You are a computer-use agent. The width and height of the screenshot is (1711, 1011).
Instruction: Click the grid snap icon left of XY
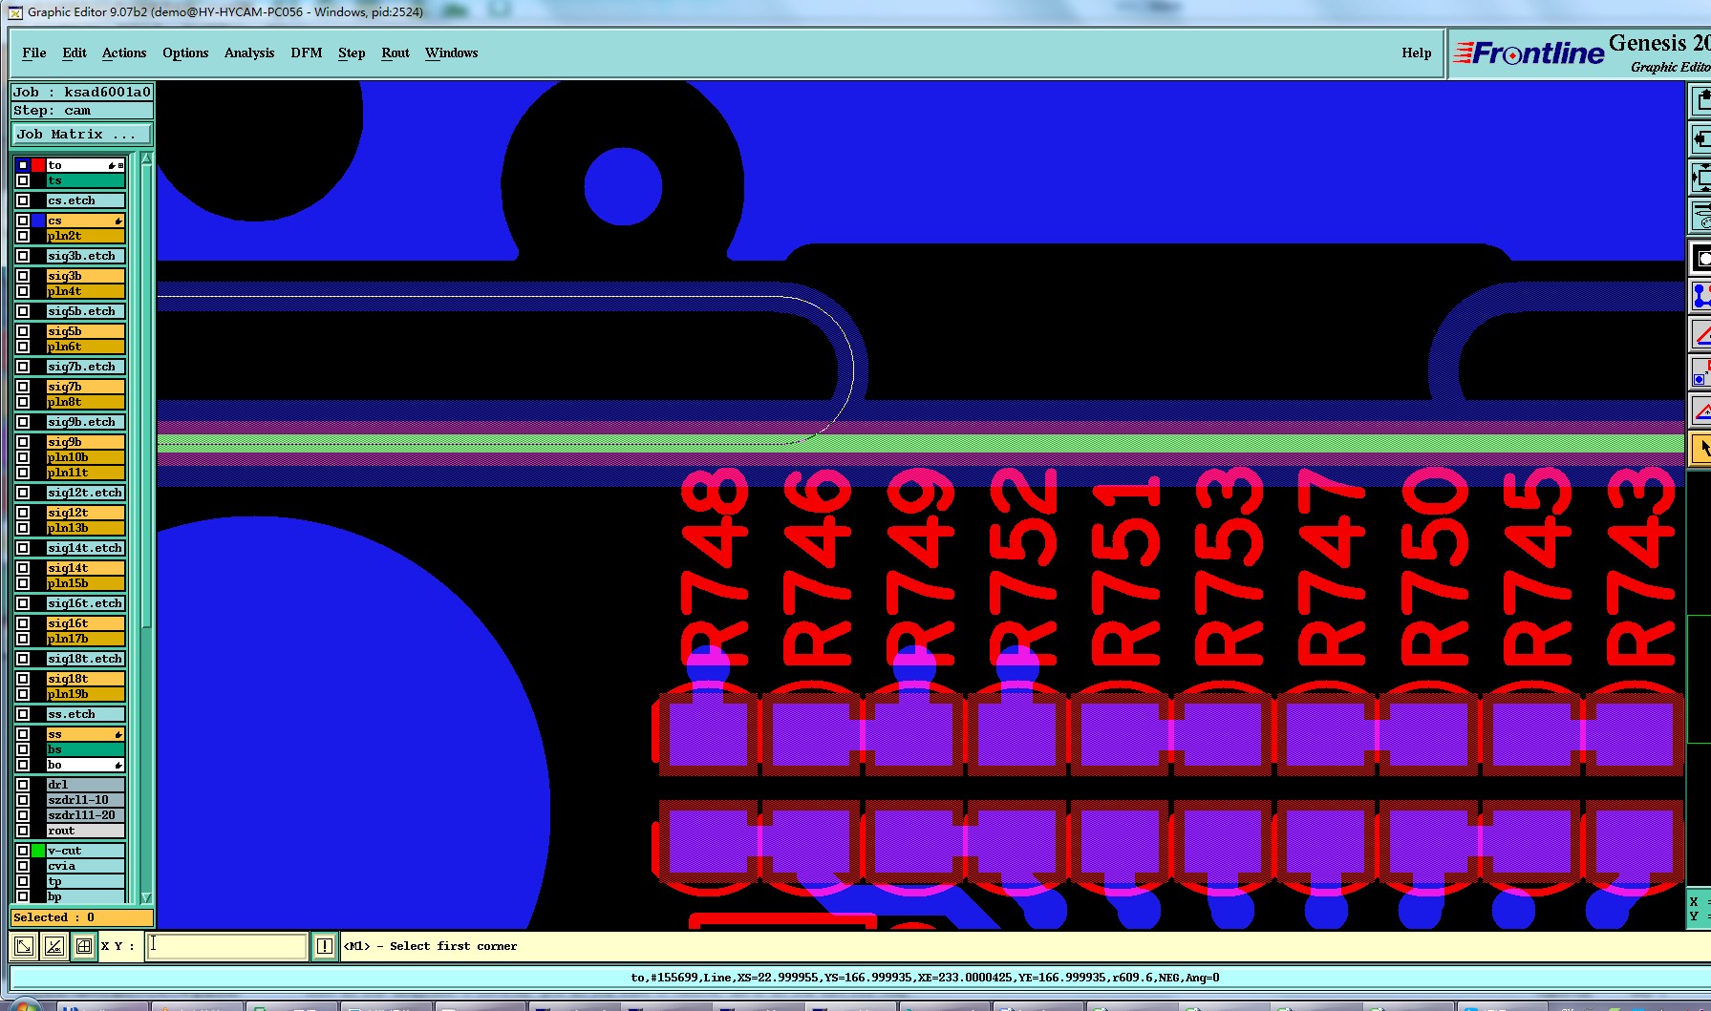[84, 946]
